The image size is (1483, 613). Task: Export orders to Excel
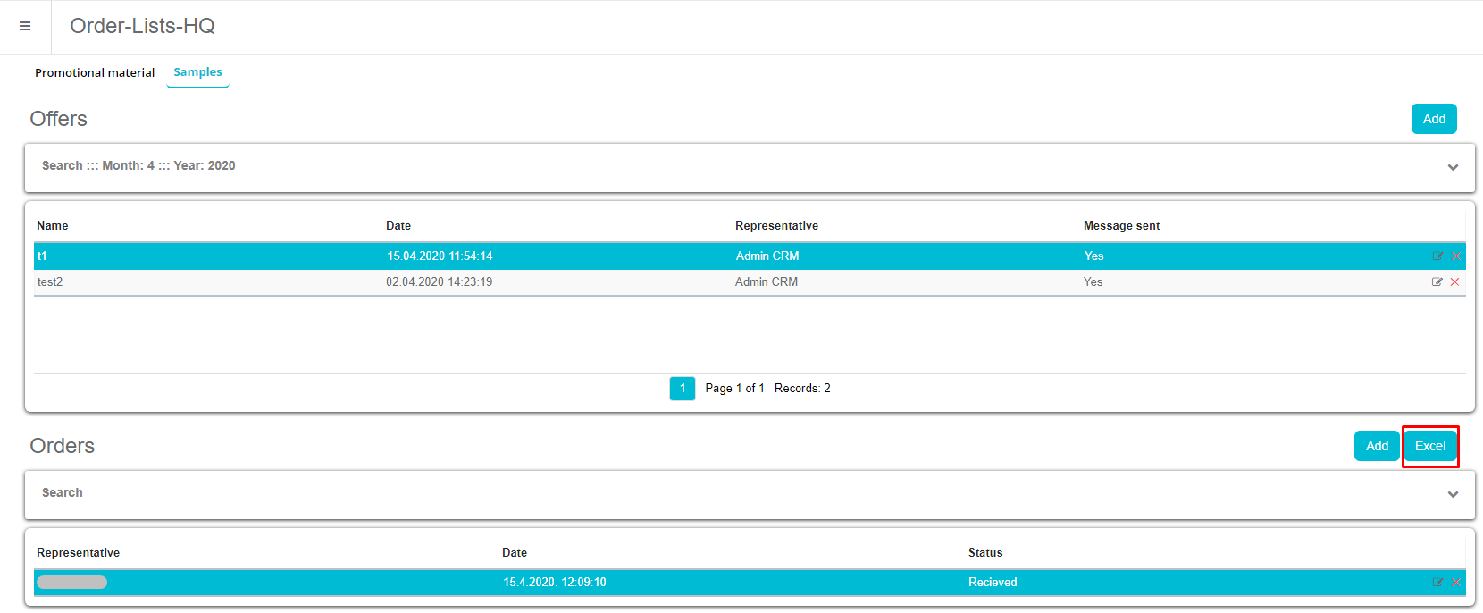point(1430,446)
